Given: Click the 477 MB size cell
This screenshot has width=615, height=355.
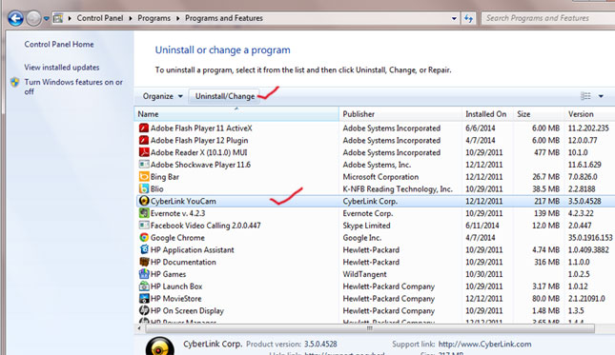Looking at the screenshot, I should pos(546,152).
